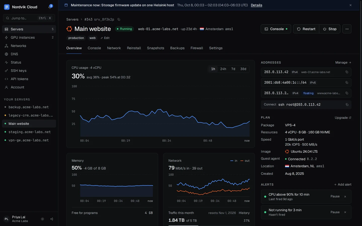
Task: Select the Overview tab
Action: pyautogui.click(x=74, y=48)
